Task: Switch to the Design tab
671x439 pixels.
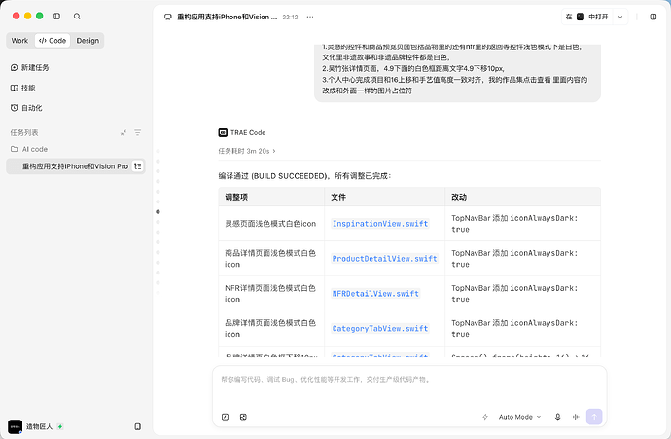Action: (88, 41)
